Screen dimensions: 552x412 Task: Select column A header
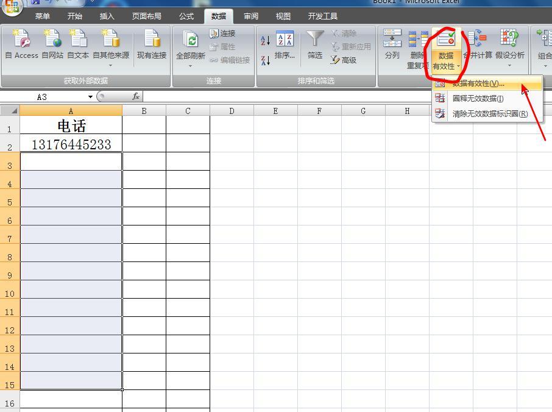click(71, 111)
